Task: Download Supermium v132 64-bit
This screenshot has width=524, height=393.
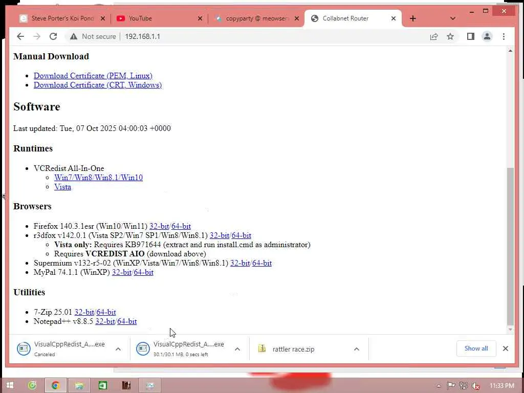Action: pos(262,263)
